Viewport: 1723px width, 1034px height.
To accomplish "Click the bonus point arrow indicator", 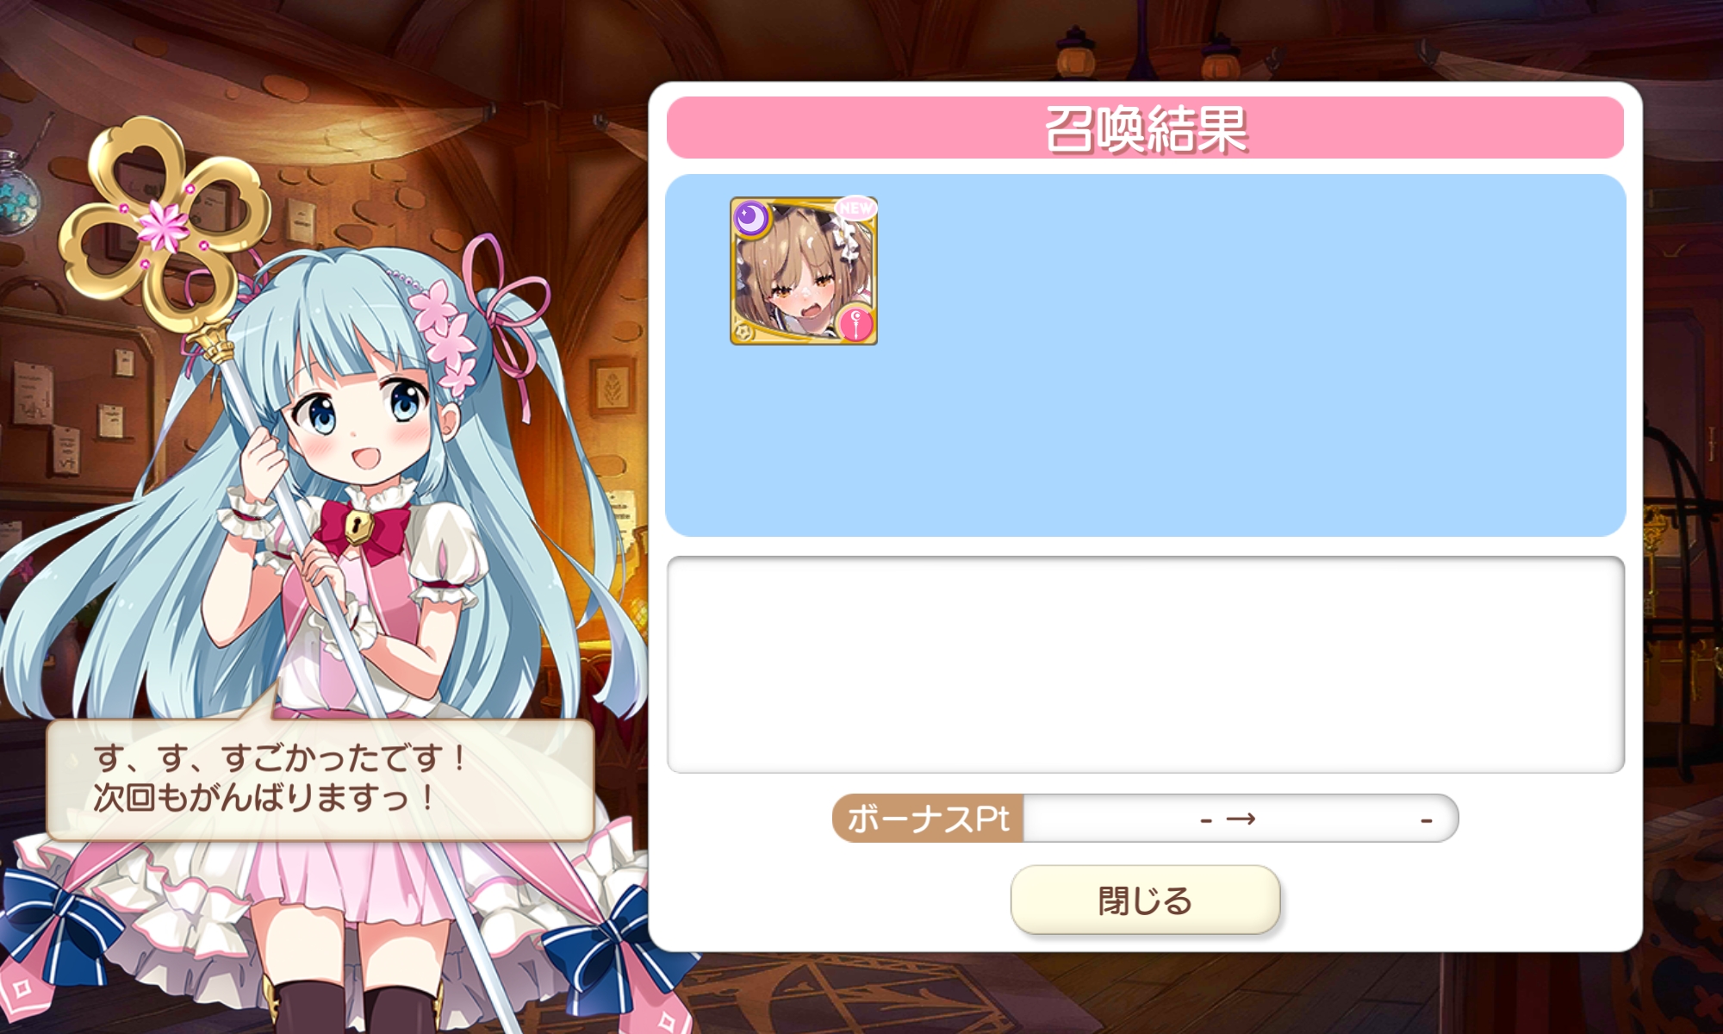I will 1240,819.
